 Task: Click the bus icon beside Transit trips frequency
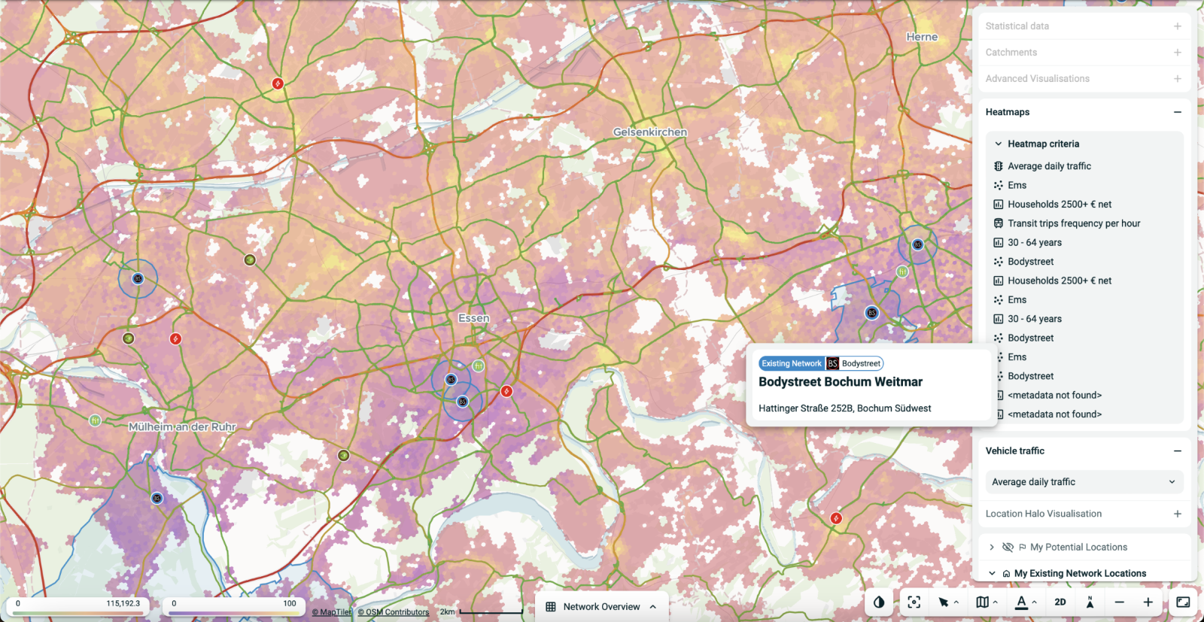point(999,223)
